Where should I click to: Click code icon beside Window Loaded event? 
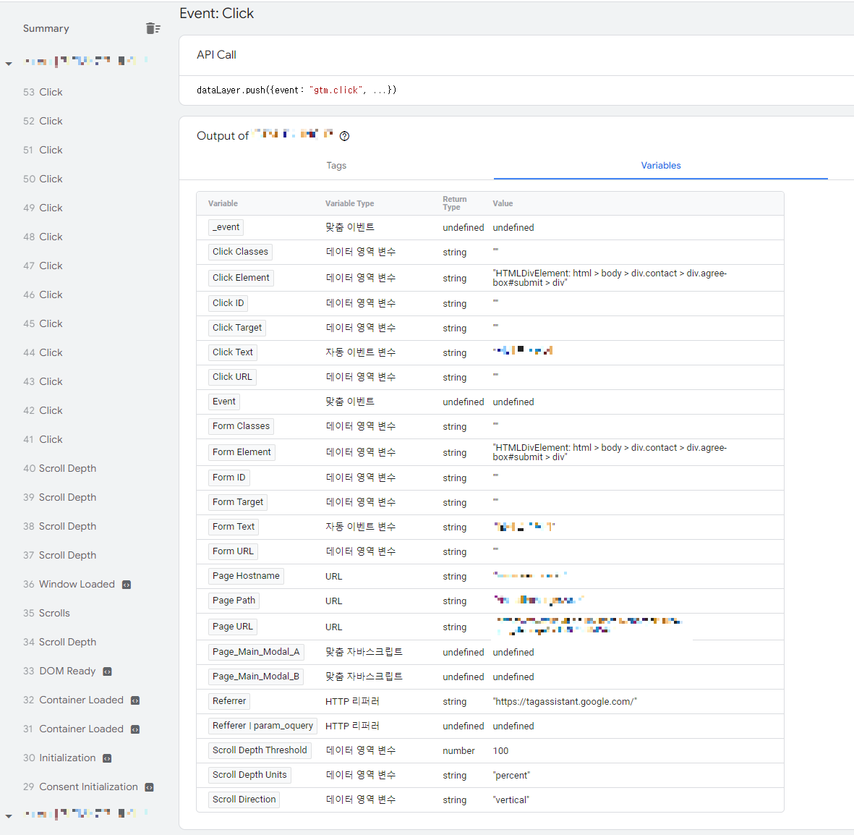127,585
